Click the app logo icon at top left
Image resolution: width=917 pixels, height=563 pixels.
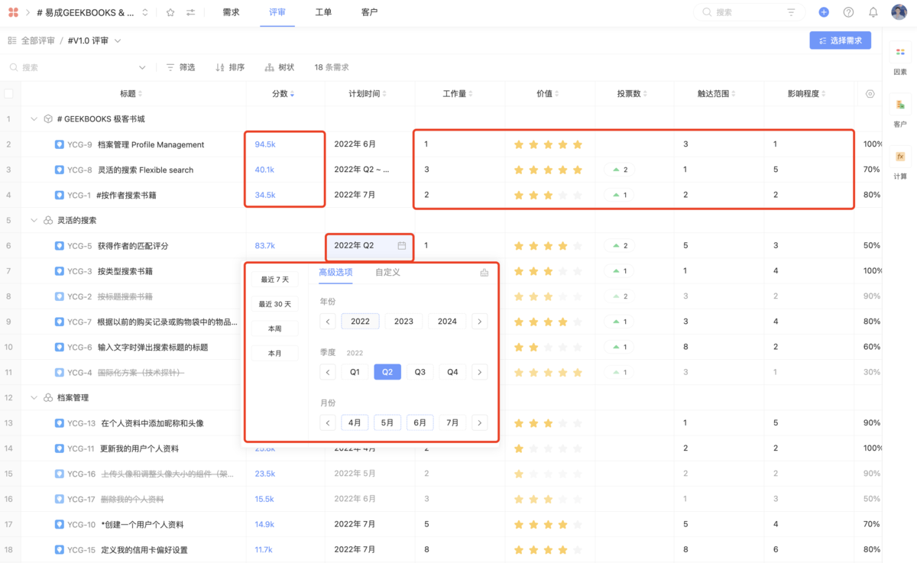13,12
